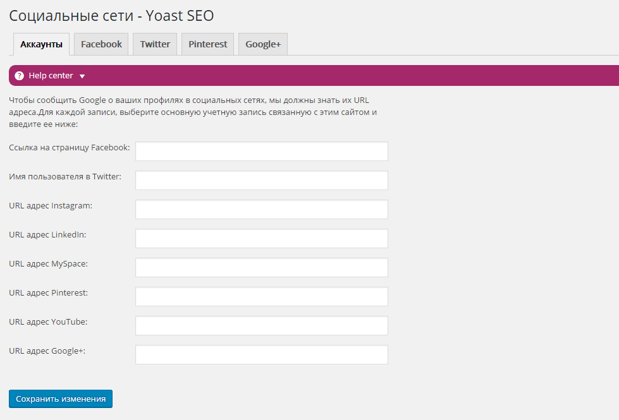Screen dimensions: 619x420
Task: Click the Сохранить изменения button
Action: (61, 399)
